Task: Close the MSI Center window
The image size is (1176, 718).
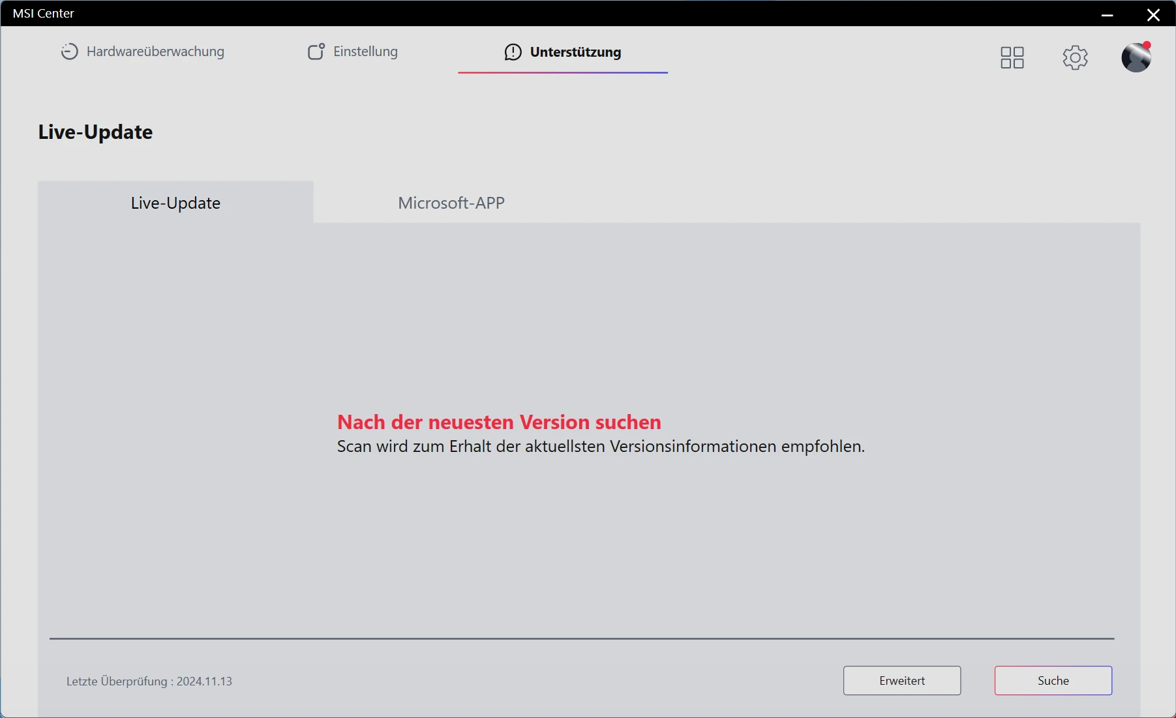Action: [1153, 14]
